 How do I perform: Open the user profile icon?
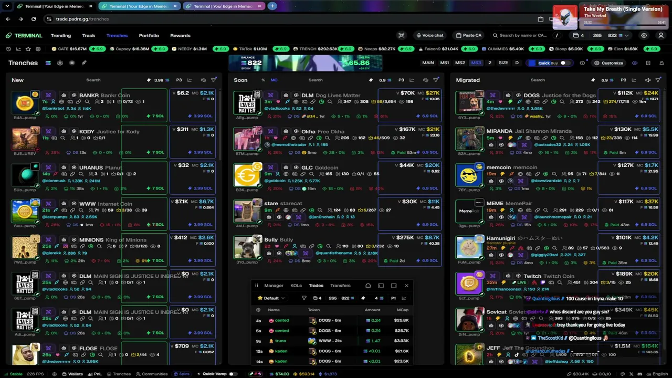point(661,35)
